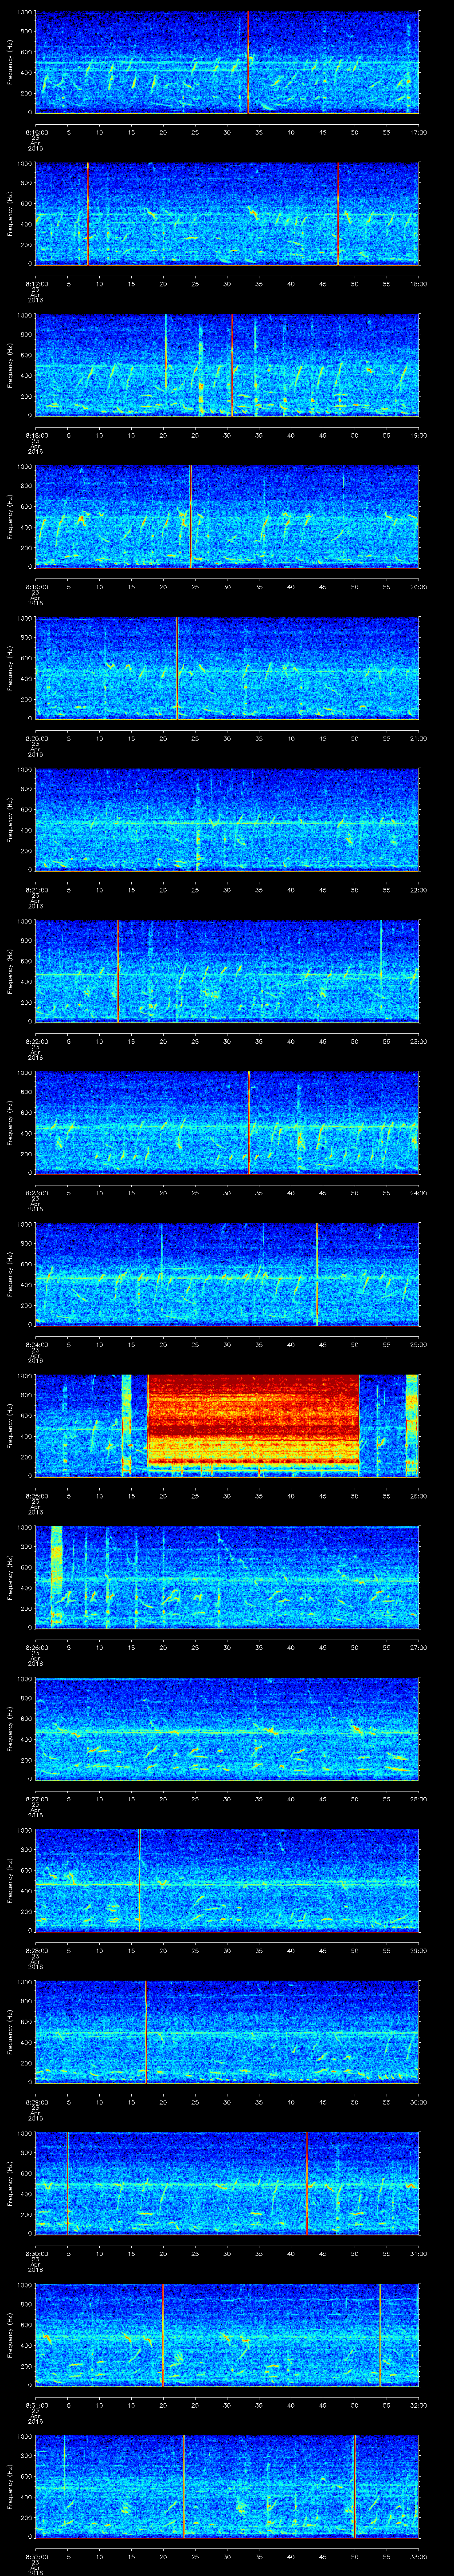Select the spectrogram panel starting at 8:24:00
The image size is (454, 2576).
227,1274
